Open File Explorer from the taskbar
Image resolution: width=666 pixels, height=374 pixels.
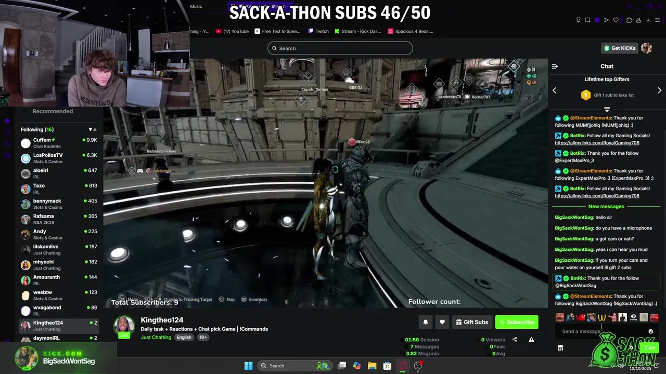pyautogui.click(x=372, y=366)
